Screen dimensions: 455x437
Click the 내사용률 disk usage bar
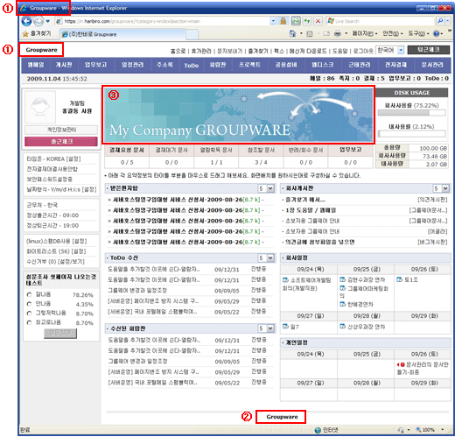click(411, 134)
